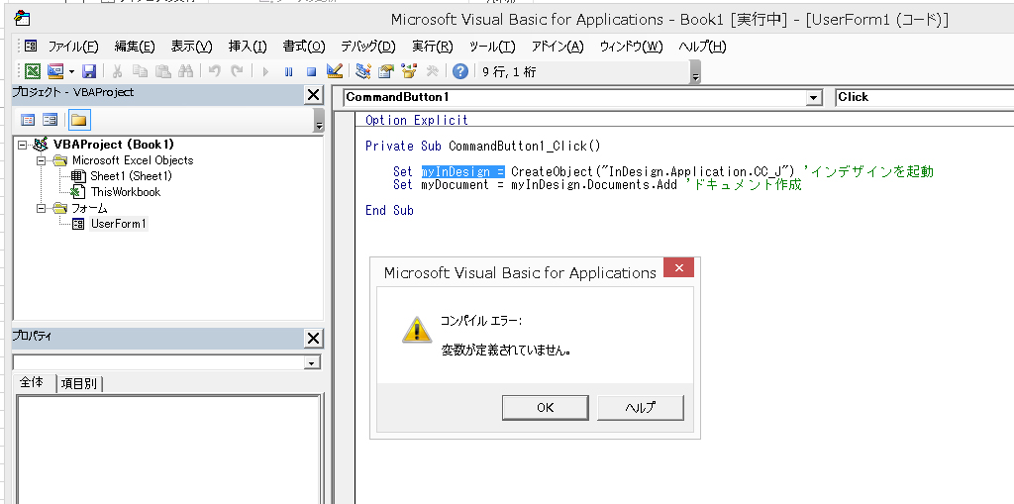
Task: Open the 実行(R) menu
Action: coord(432,47)
